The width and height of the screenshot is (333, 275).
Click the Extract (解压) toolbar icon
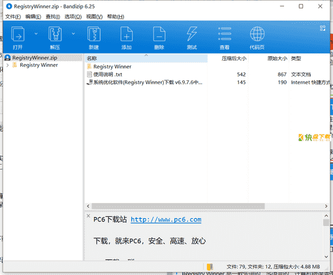[55, 34]
